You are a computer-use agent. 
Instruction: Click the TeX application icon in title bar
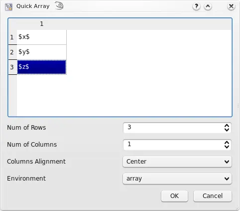8,7
